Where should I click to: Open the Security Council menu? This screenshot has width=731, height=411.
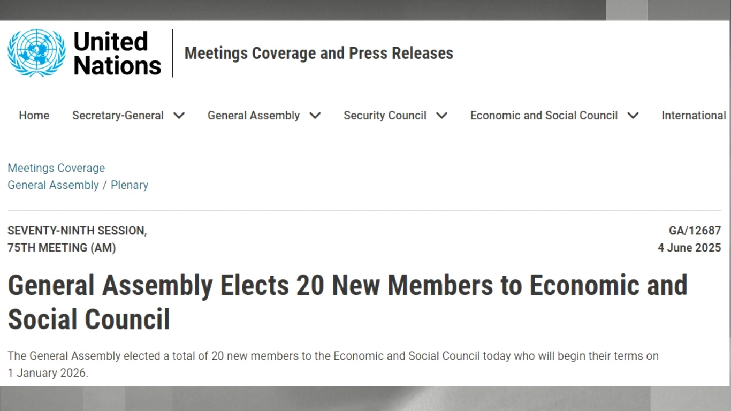384,115
